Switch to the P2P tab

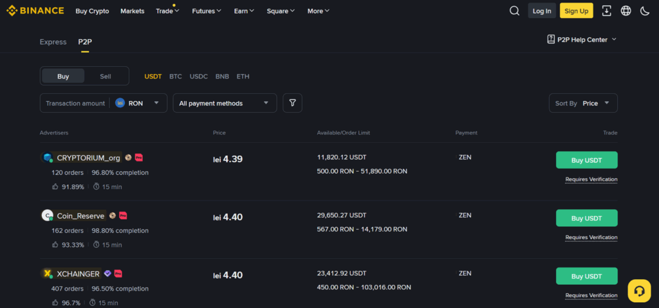[x=85, y=42]
